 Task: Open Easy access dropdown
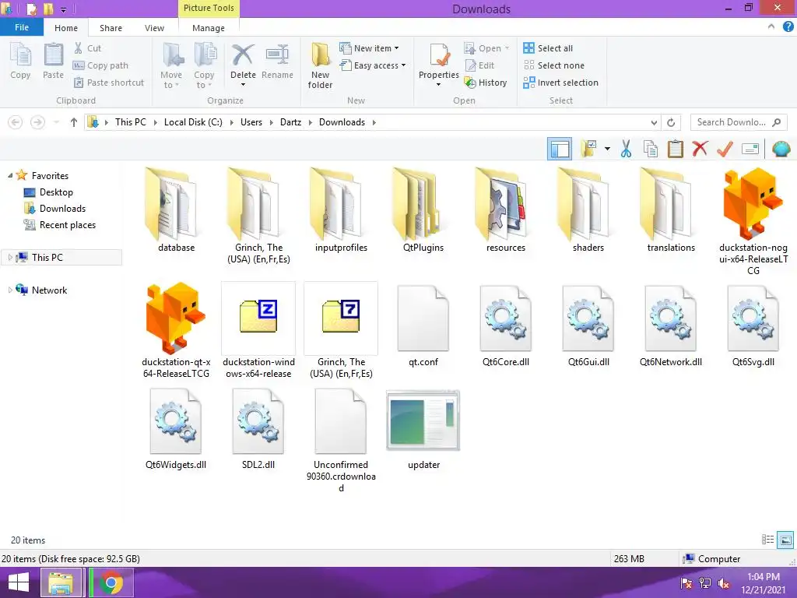point(373,65)
